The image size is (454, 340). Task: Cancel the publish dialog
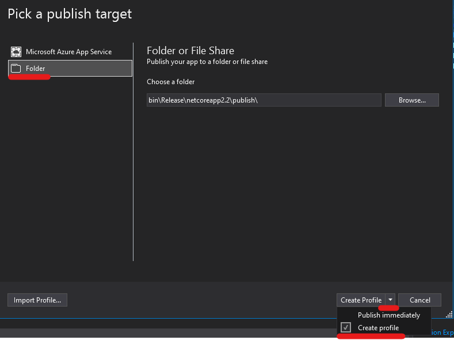pos(420,300)
